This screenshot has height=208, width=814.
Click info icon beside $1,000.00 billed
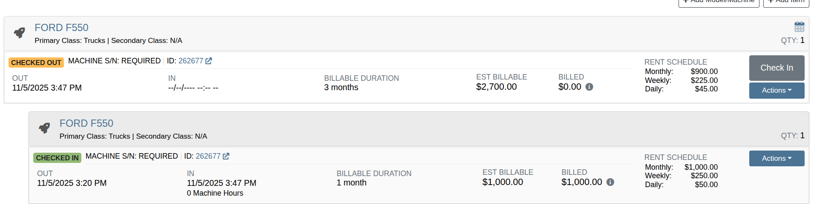pos(610,182)
